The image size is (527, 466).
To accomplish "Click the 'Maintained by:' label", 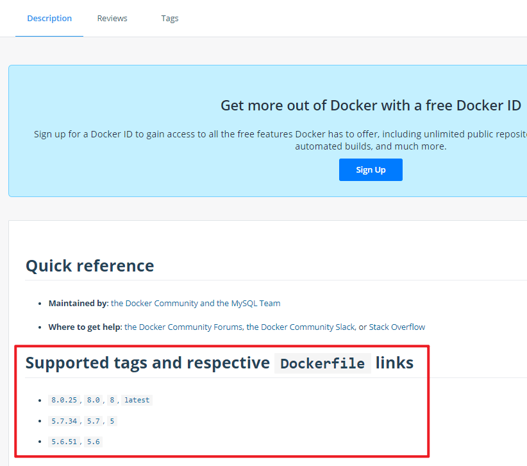I will 79,303.
